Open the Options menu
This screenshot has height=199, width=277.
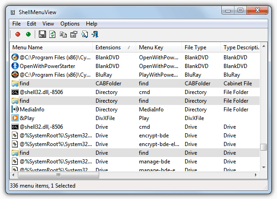(x=70, y=24)
